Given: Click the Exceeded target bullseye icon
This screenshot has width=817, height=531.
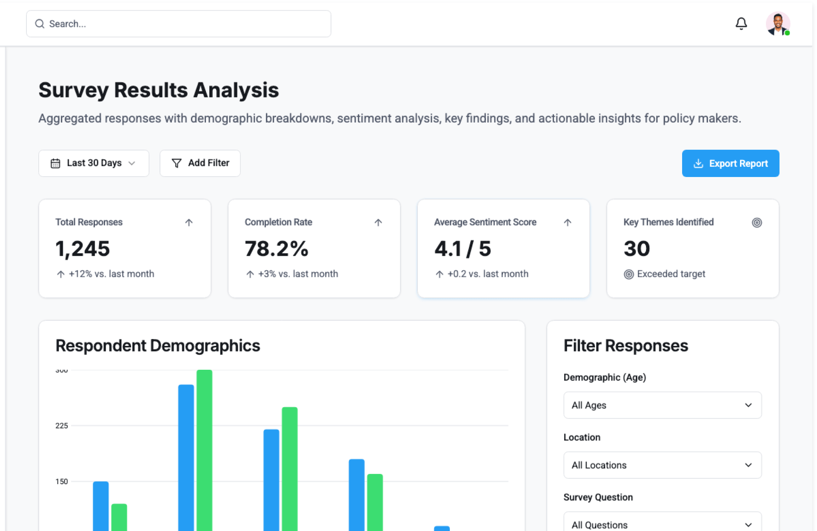Looking at the screenshot, I should (x=628, y=274).
